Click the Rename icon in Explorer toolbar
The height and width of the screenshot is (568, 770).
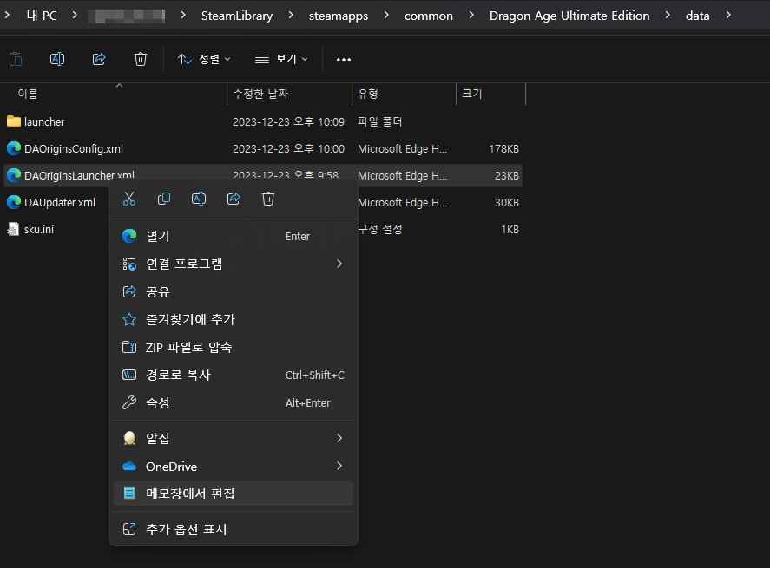pyautogui.click(x=57, y=59)
